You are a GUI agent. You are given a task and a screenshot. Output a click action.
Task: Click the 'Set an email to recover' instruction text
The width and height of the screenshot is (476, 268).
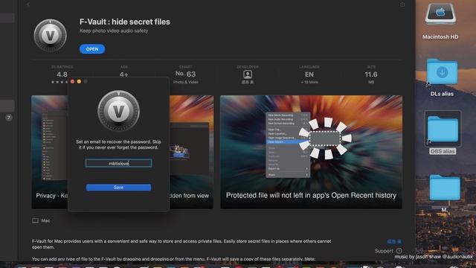coord(118,144)
